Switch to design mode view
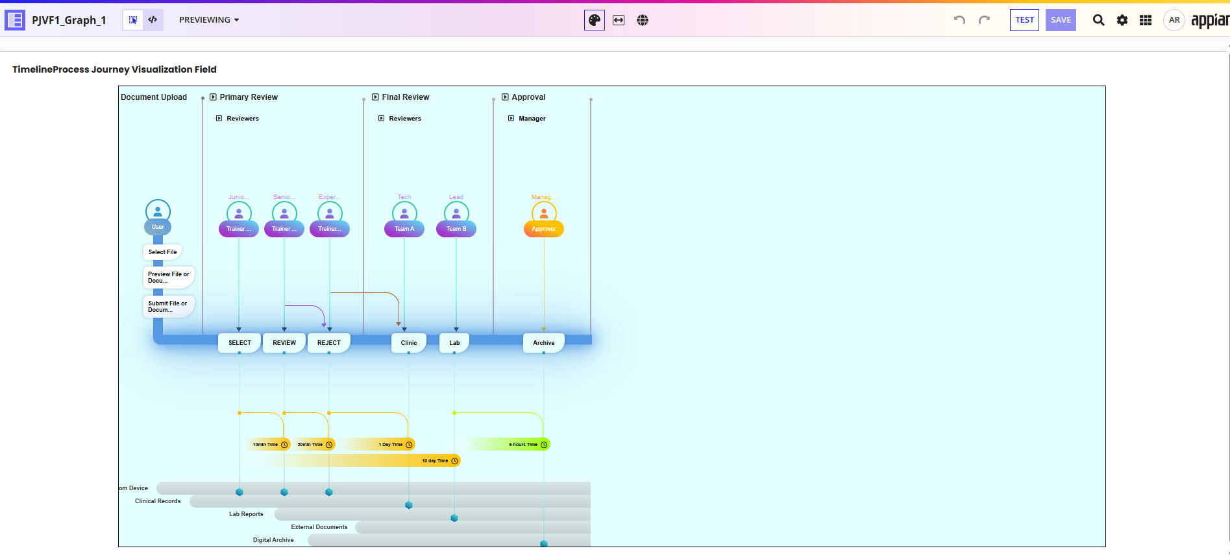 (x=133, y=20)
